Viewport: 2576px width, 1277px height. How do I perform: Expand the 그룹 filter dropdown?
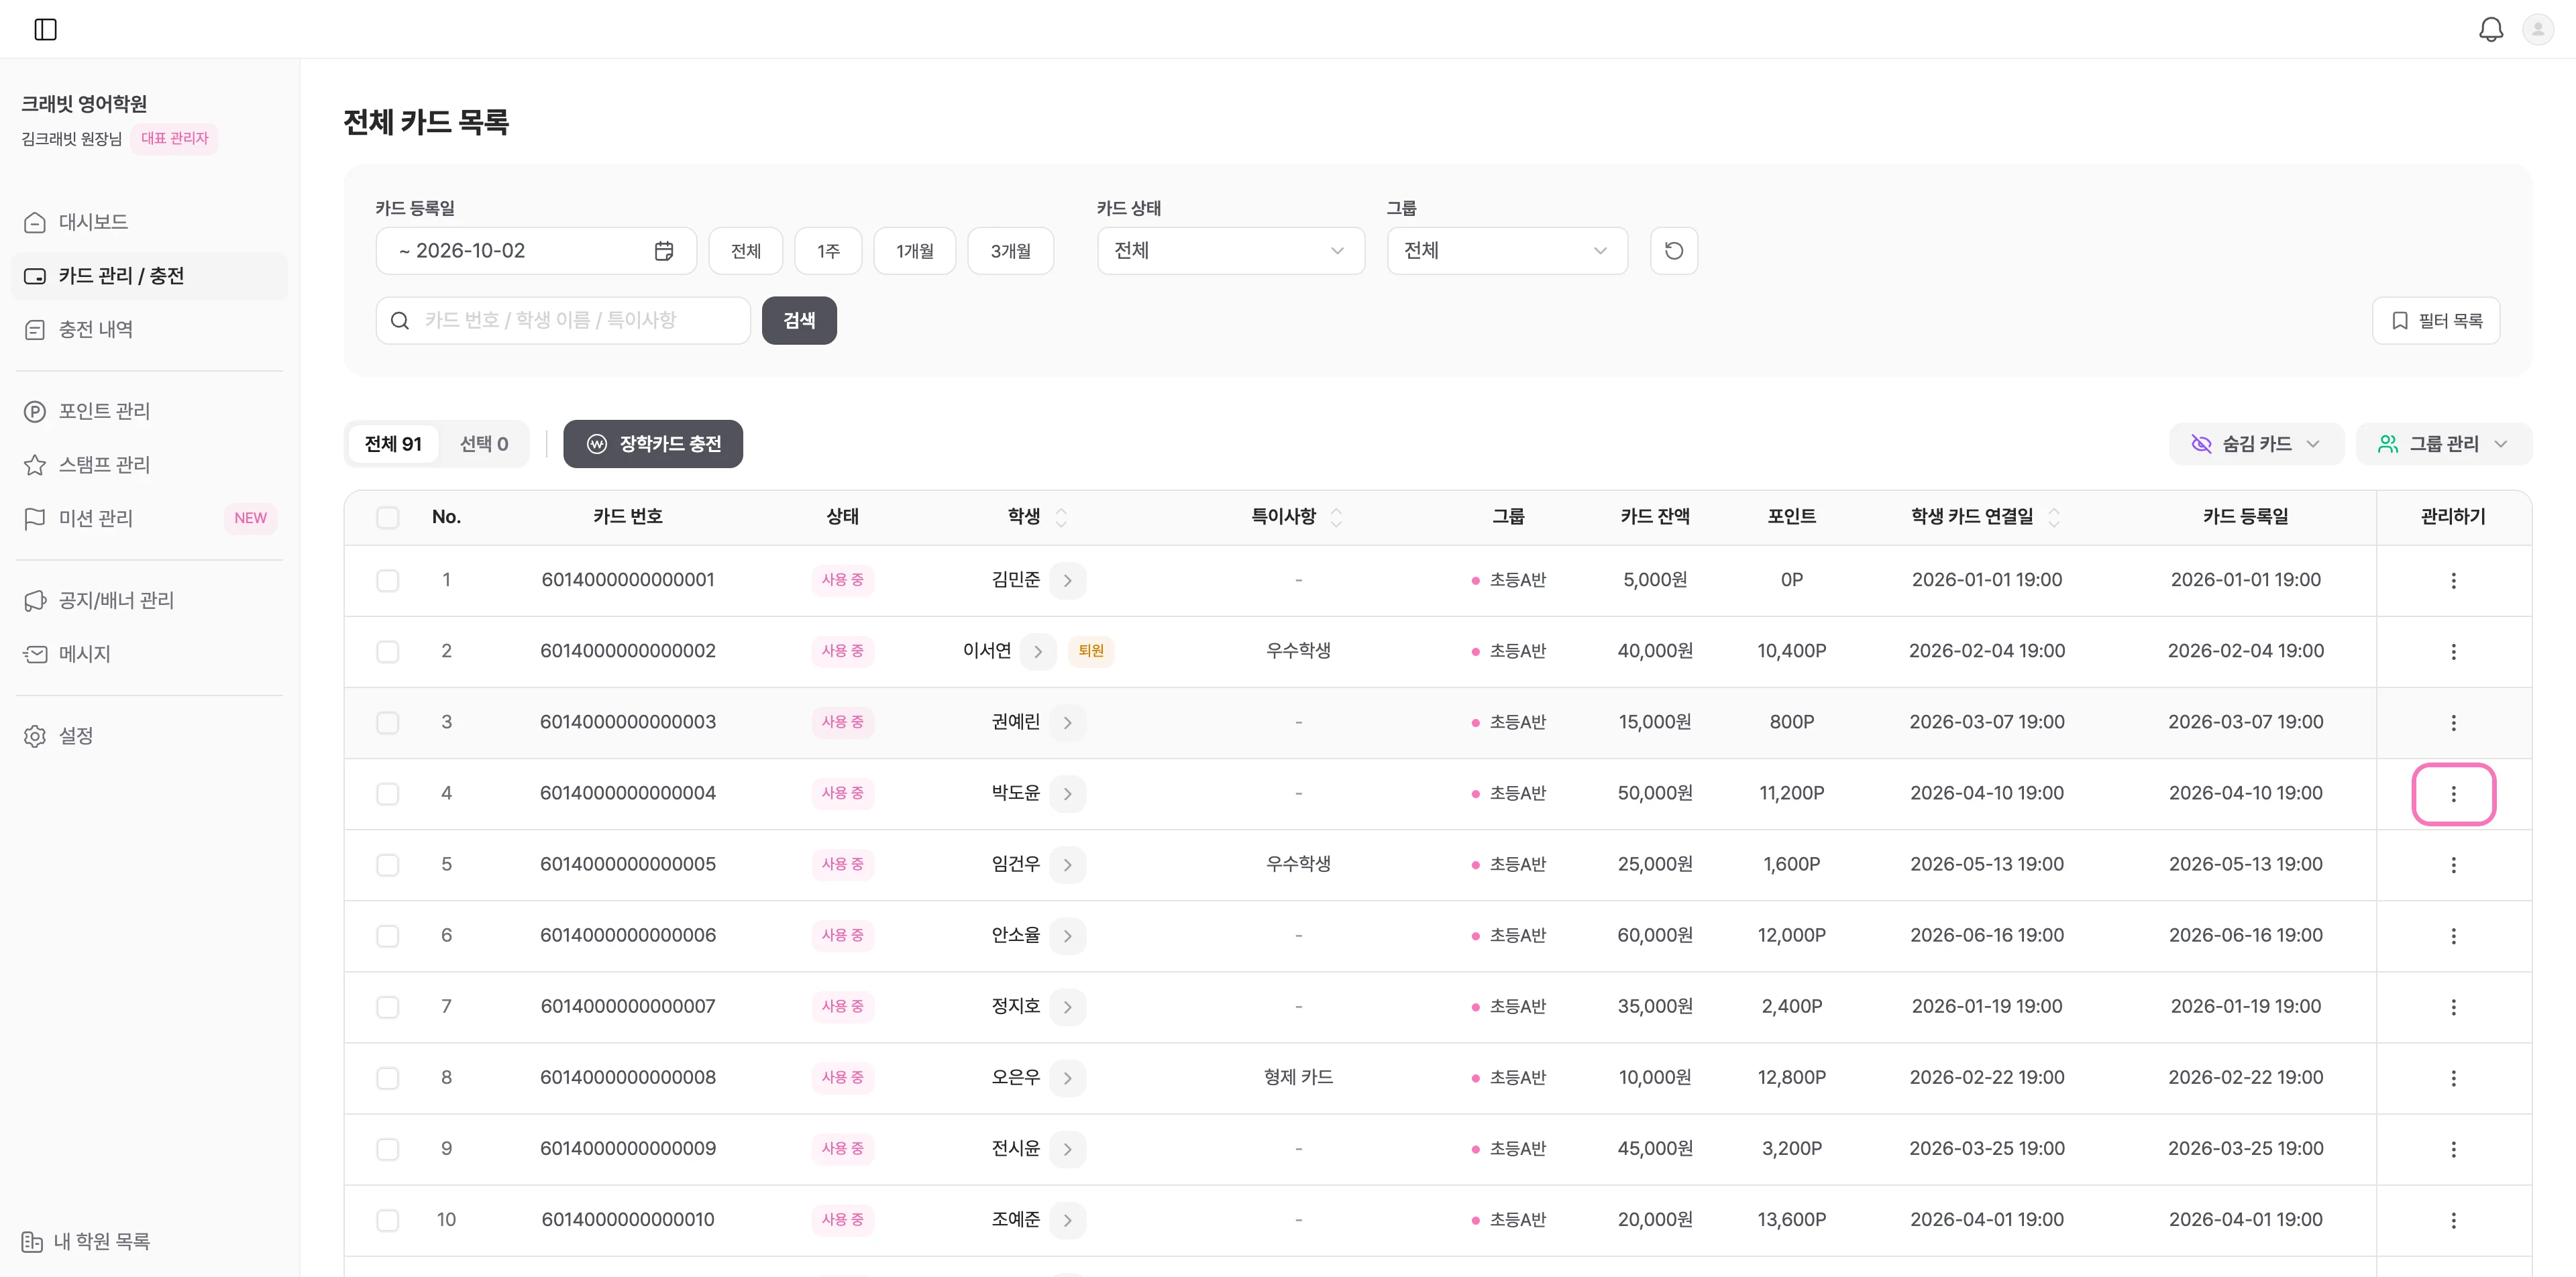[1507, 251]
